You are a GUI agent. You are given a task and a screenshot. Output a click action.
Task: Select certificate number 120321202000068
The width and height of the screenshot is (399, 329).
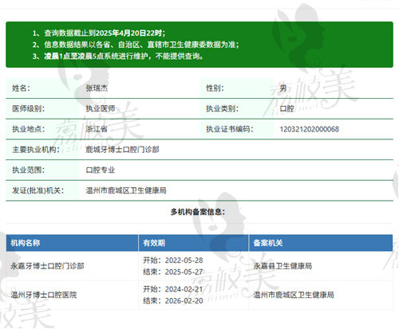coord(309,129)
